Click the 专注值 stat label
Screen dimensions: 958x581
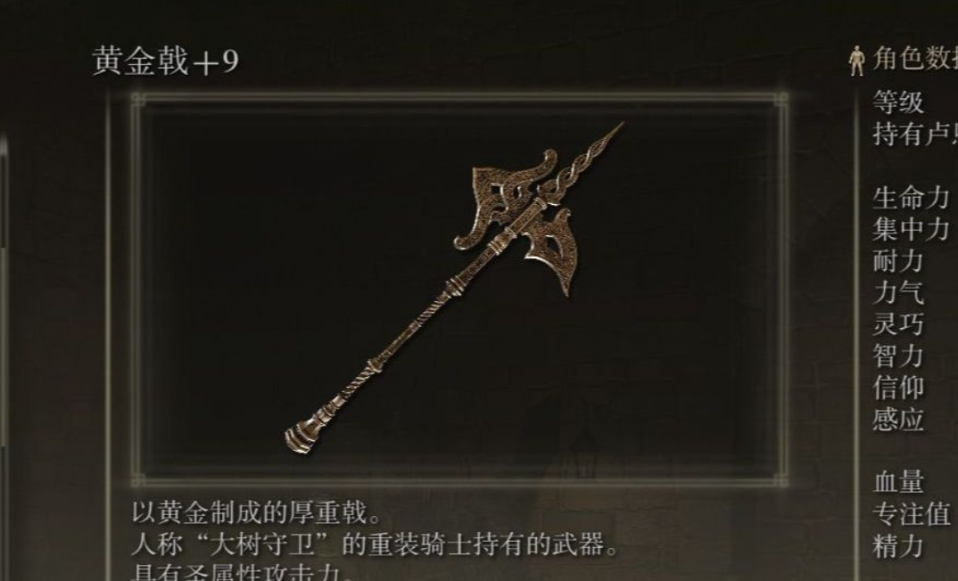(911, 514)
